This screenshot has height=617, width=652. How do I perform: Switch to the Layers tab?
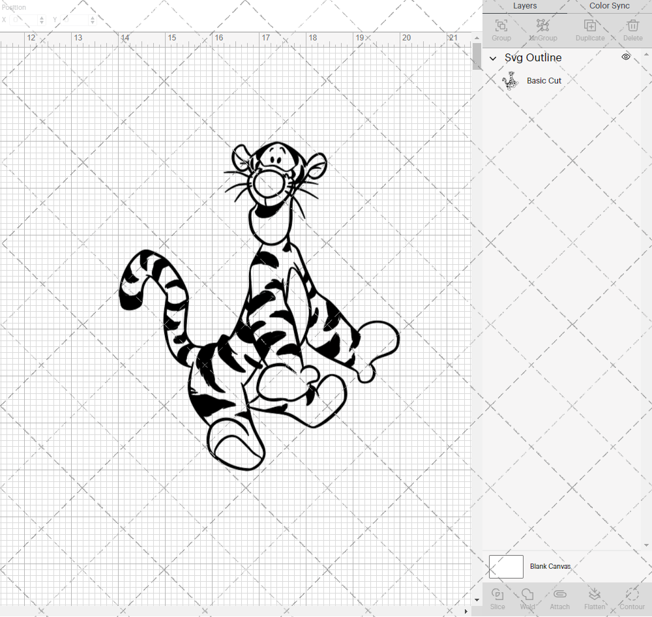[x=525, y=6]
